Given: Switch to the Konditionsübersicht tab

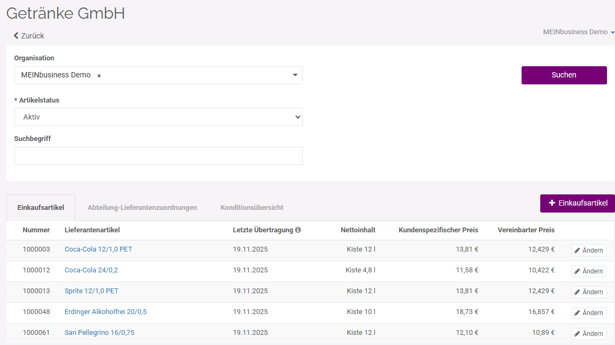Looking at the screenshot, I should [x=252, y=208].
